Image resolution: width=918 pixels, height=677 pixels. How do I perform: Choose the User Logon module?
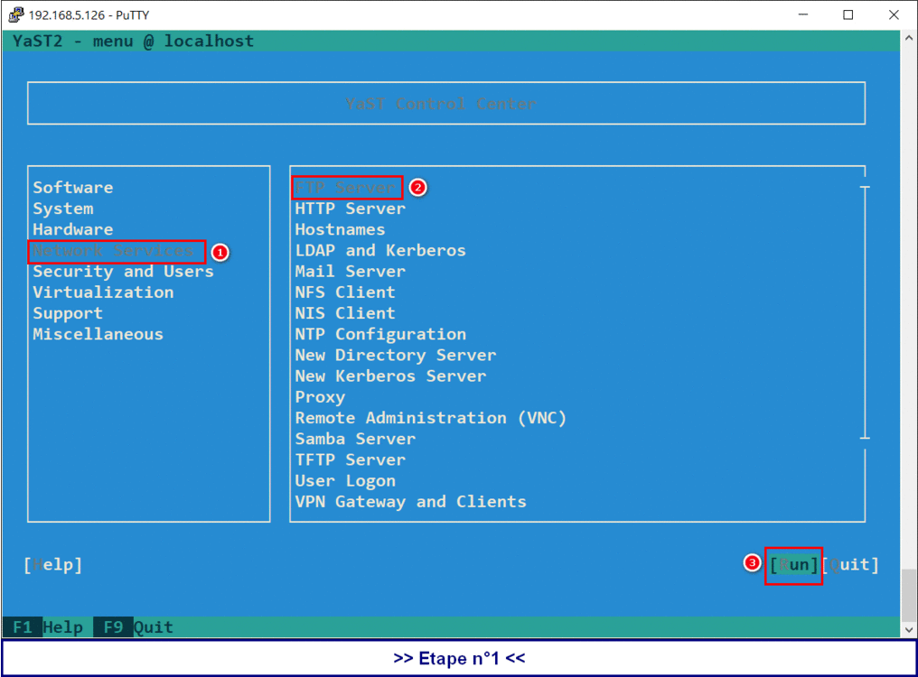pyautogui.click(x=345, y=481)
